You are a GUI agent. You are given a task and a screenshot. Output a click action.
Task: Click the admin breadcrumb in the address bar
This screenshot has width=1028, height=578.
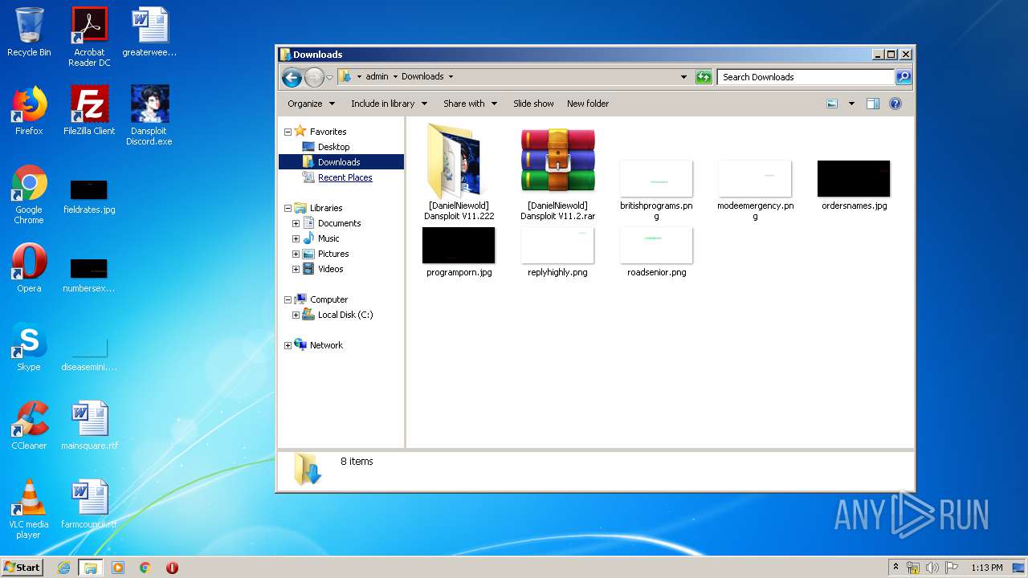[x=377, y=77]
